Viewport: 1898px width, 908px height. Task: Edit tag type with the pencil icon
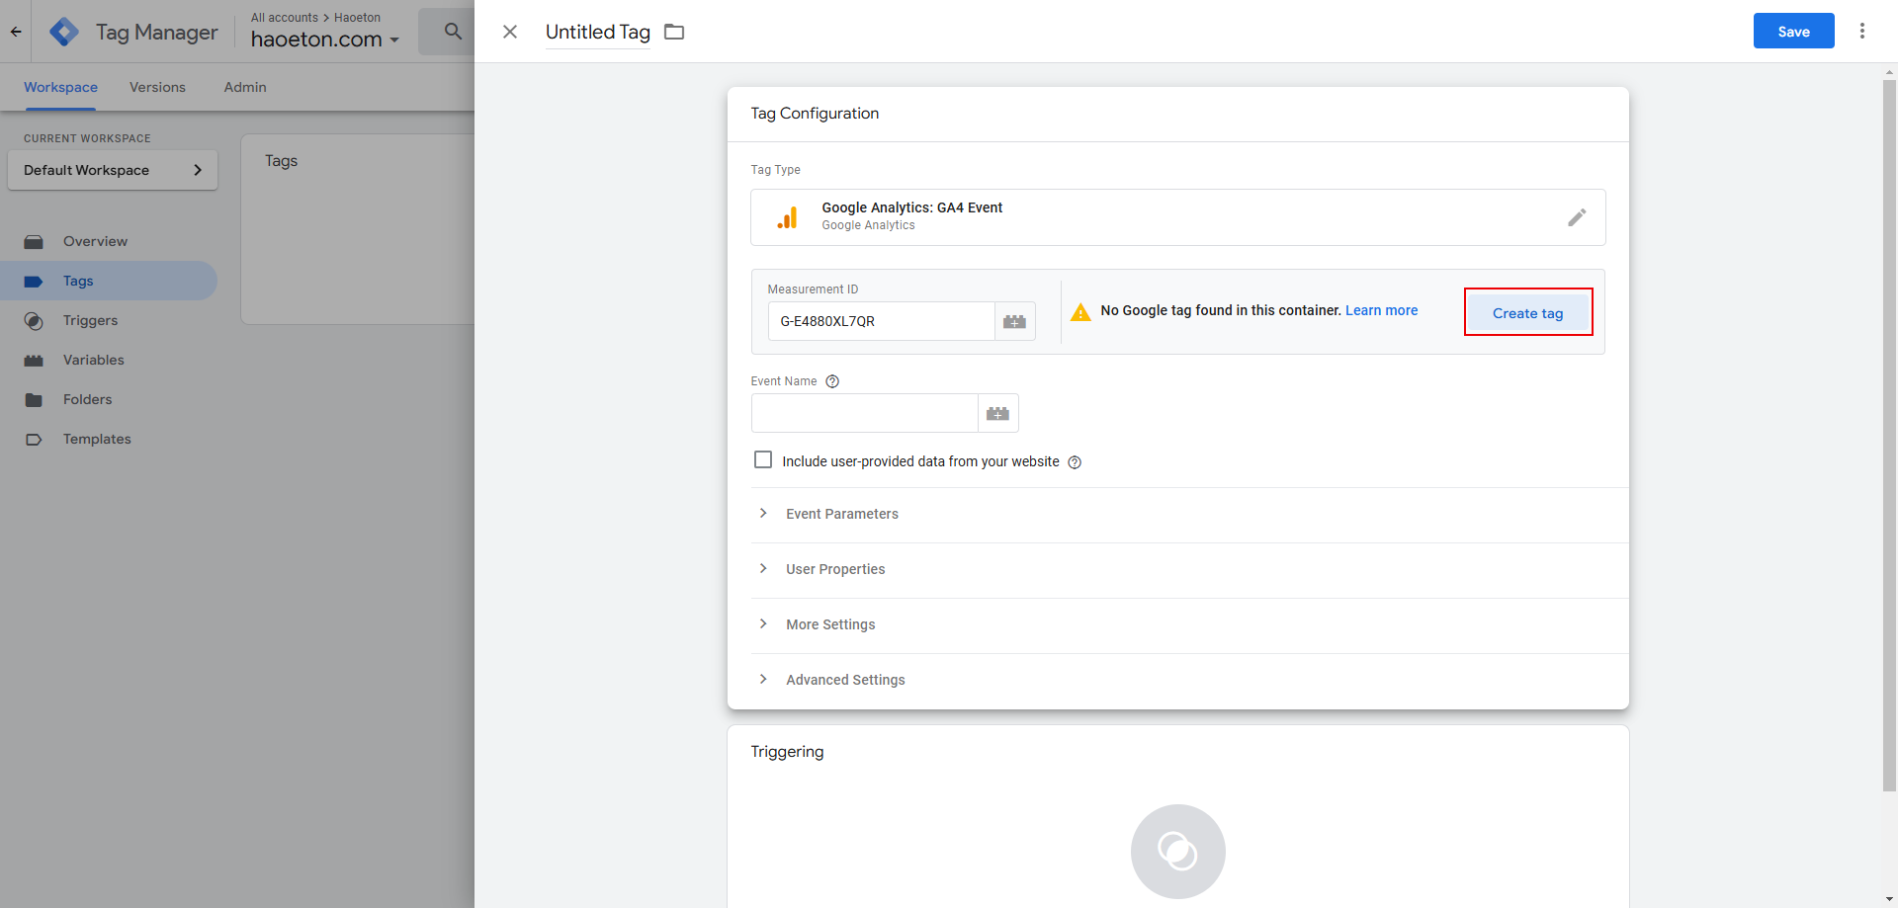point(1577,217)
